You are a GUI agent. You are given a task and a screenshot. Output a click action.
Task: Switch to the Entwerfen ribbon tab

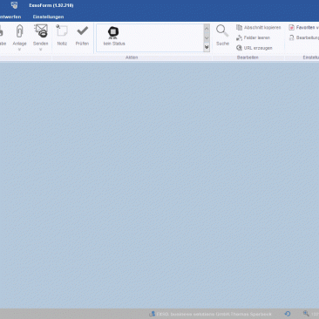pos(10,17)
